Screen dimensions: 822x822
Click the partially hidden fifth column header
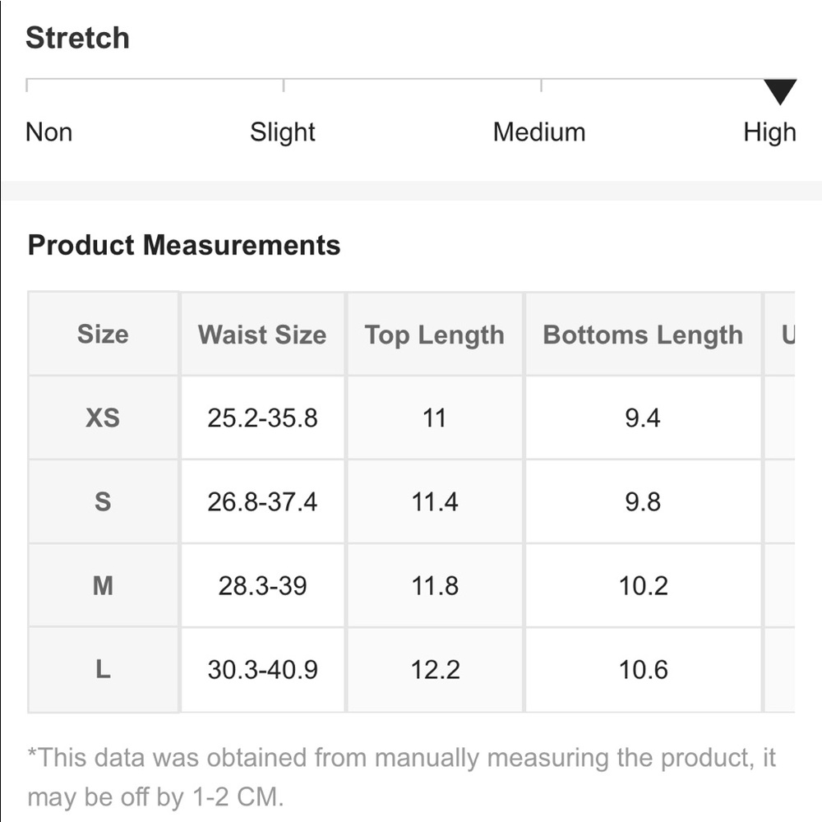781,334
